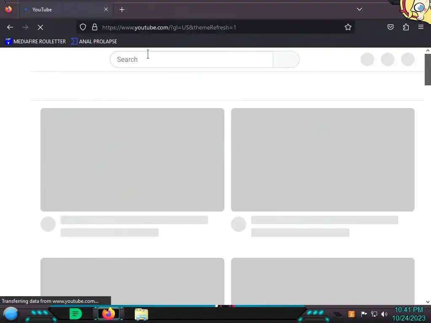Select the YouTube tab
431x323 pixels.
pos(65,10)
